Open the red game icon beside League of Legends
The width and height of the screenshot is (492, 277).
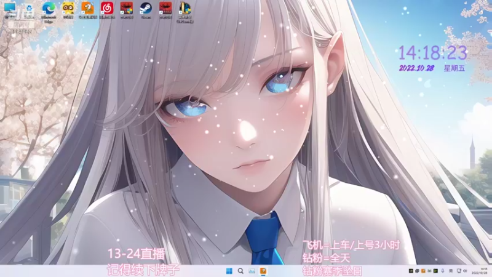[165, 10]
